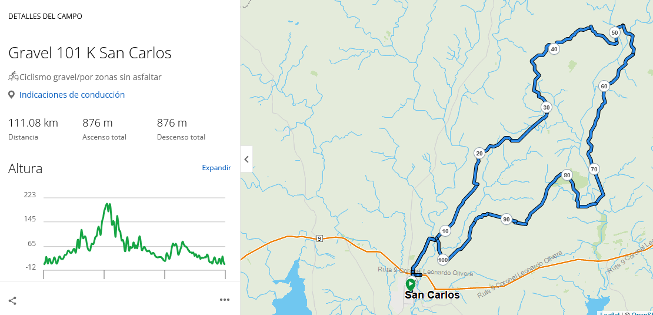Click the 30 km marker on route
Viewport: 653px width, 315px height.
547,108
